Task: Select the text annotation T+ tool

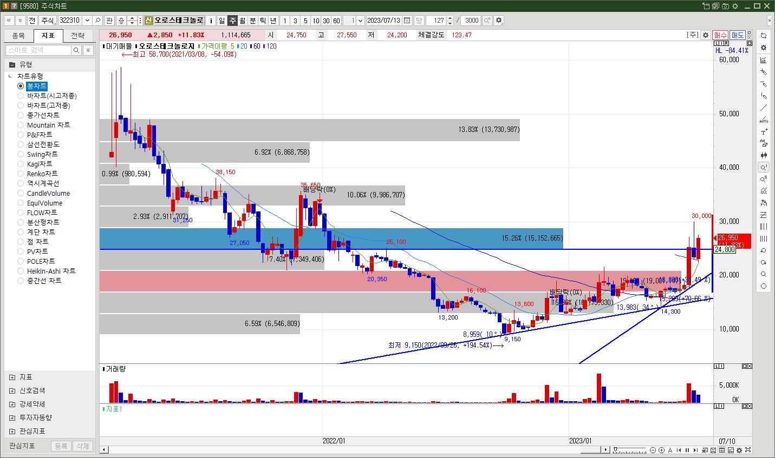Action: (764, 131)
